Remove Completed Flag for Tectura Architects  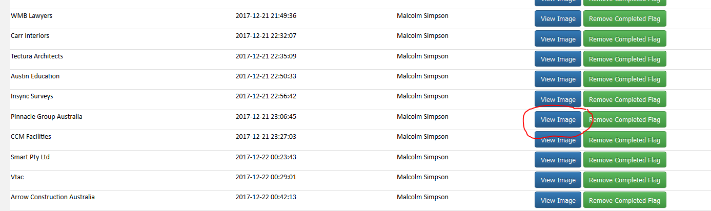pyautogui.click(x=624, y=59)
